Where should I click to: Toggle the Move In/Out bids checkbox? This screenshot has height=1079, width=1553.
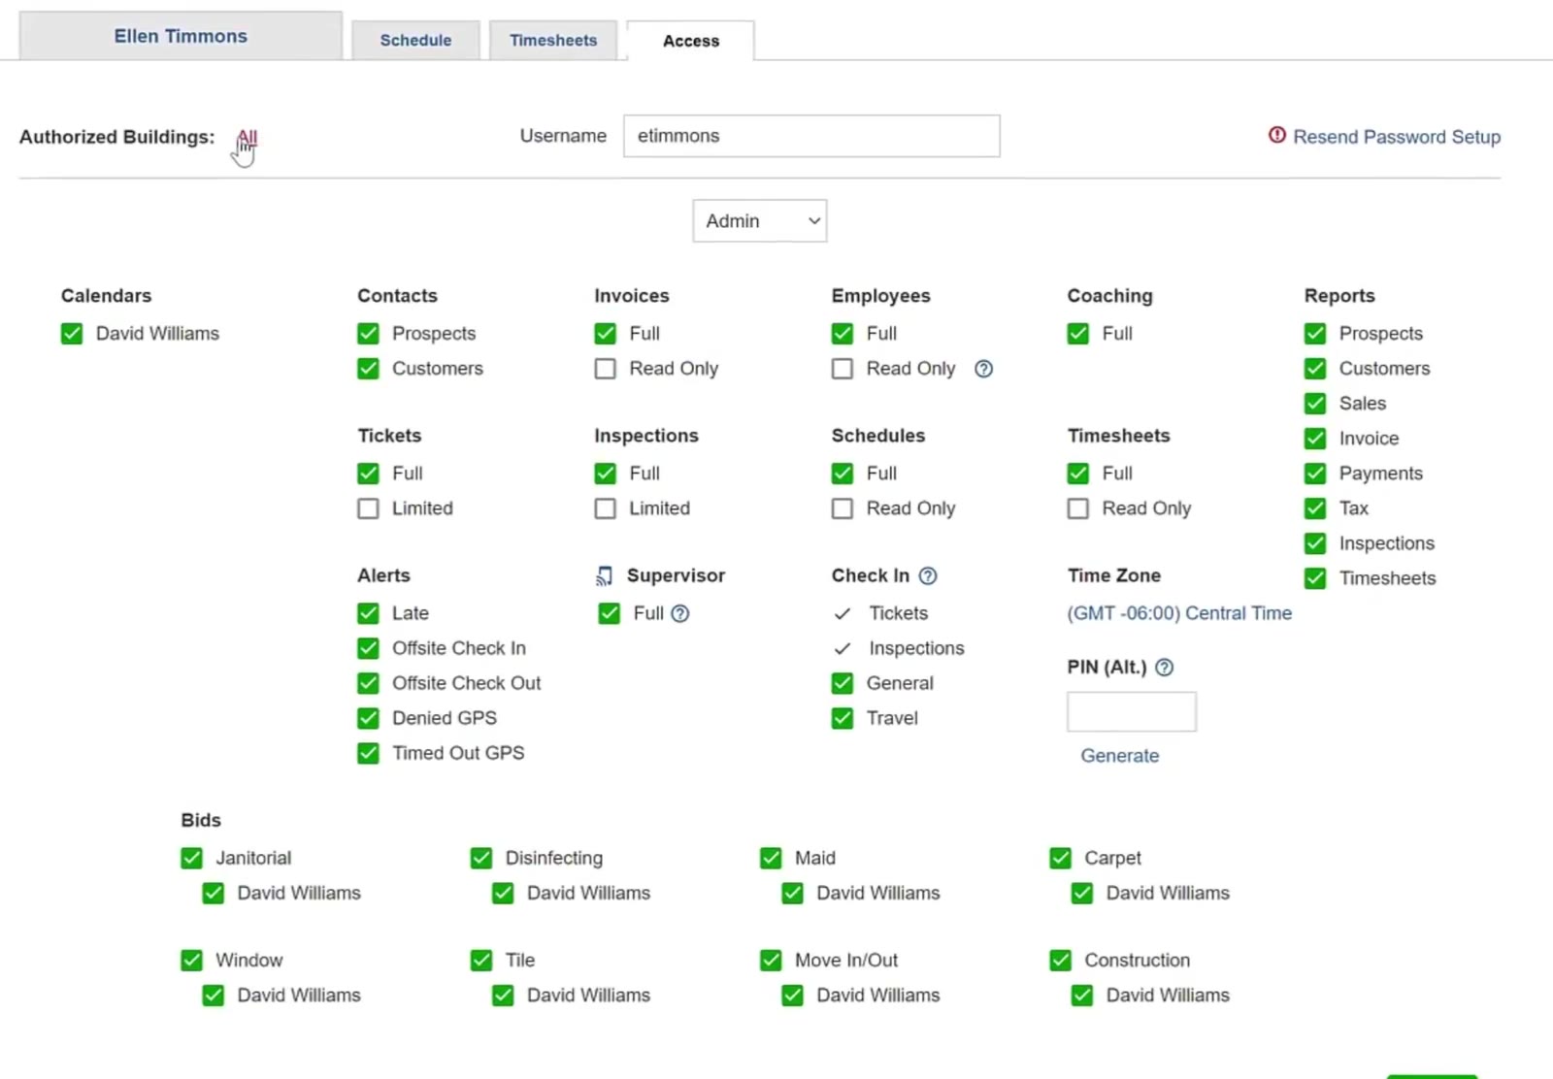coord(771,961)
